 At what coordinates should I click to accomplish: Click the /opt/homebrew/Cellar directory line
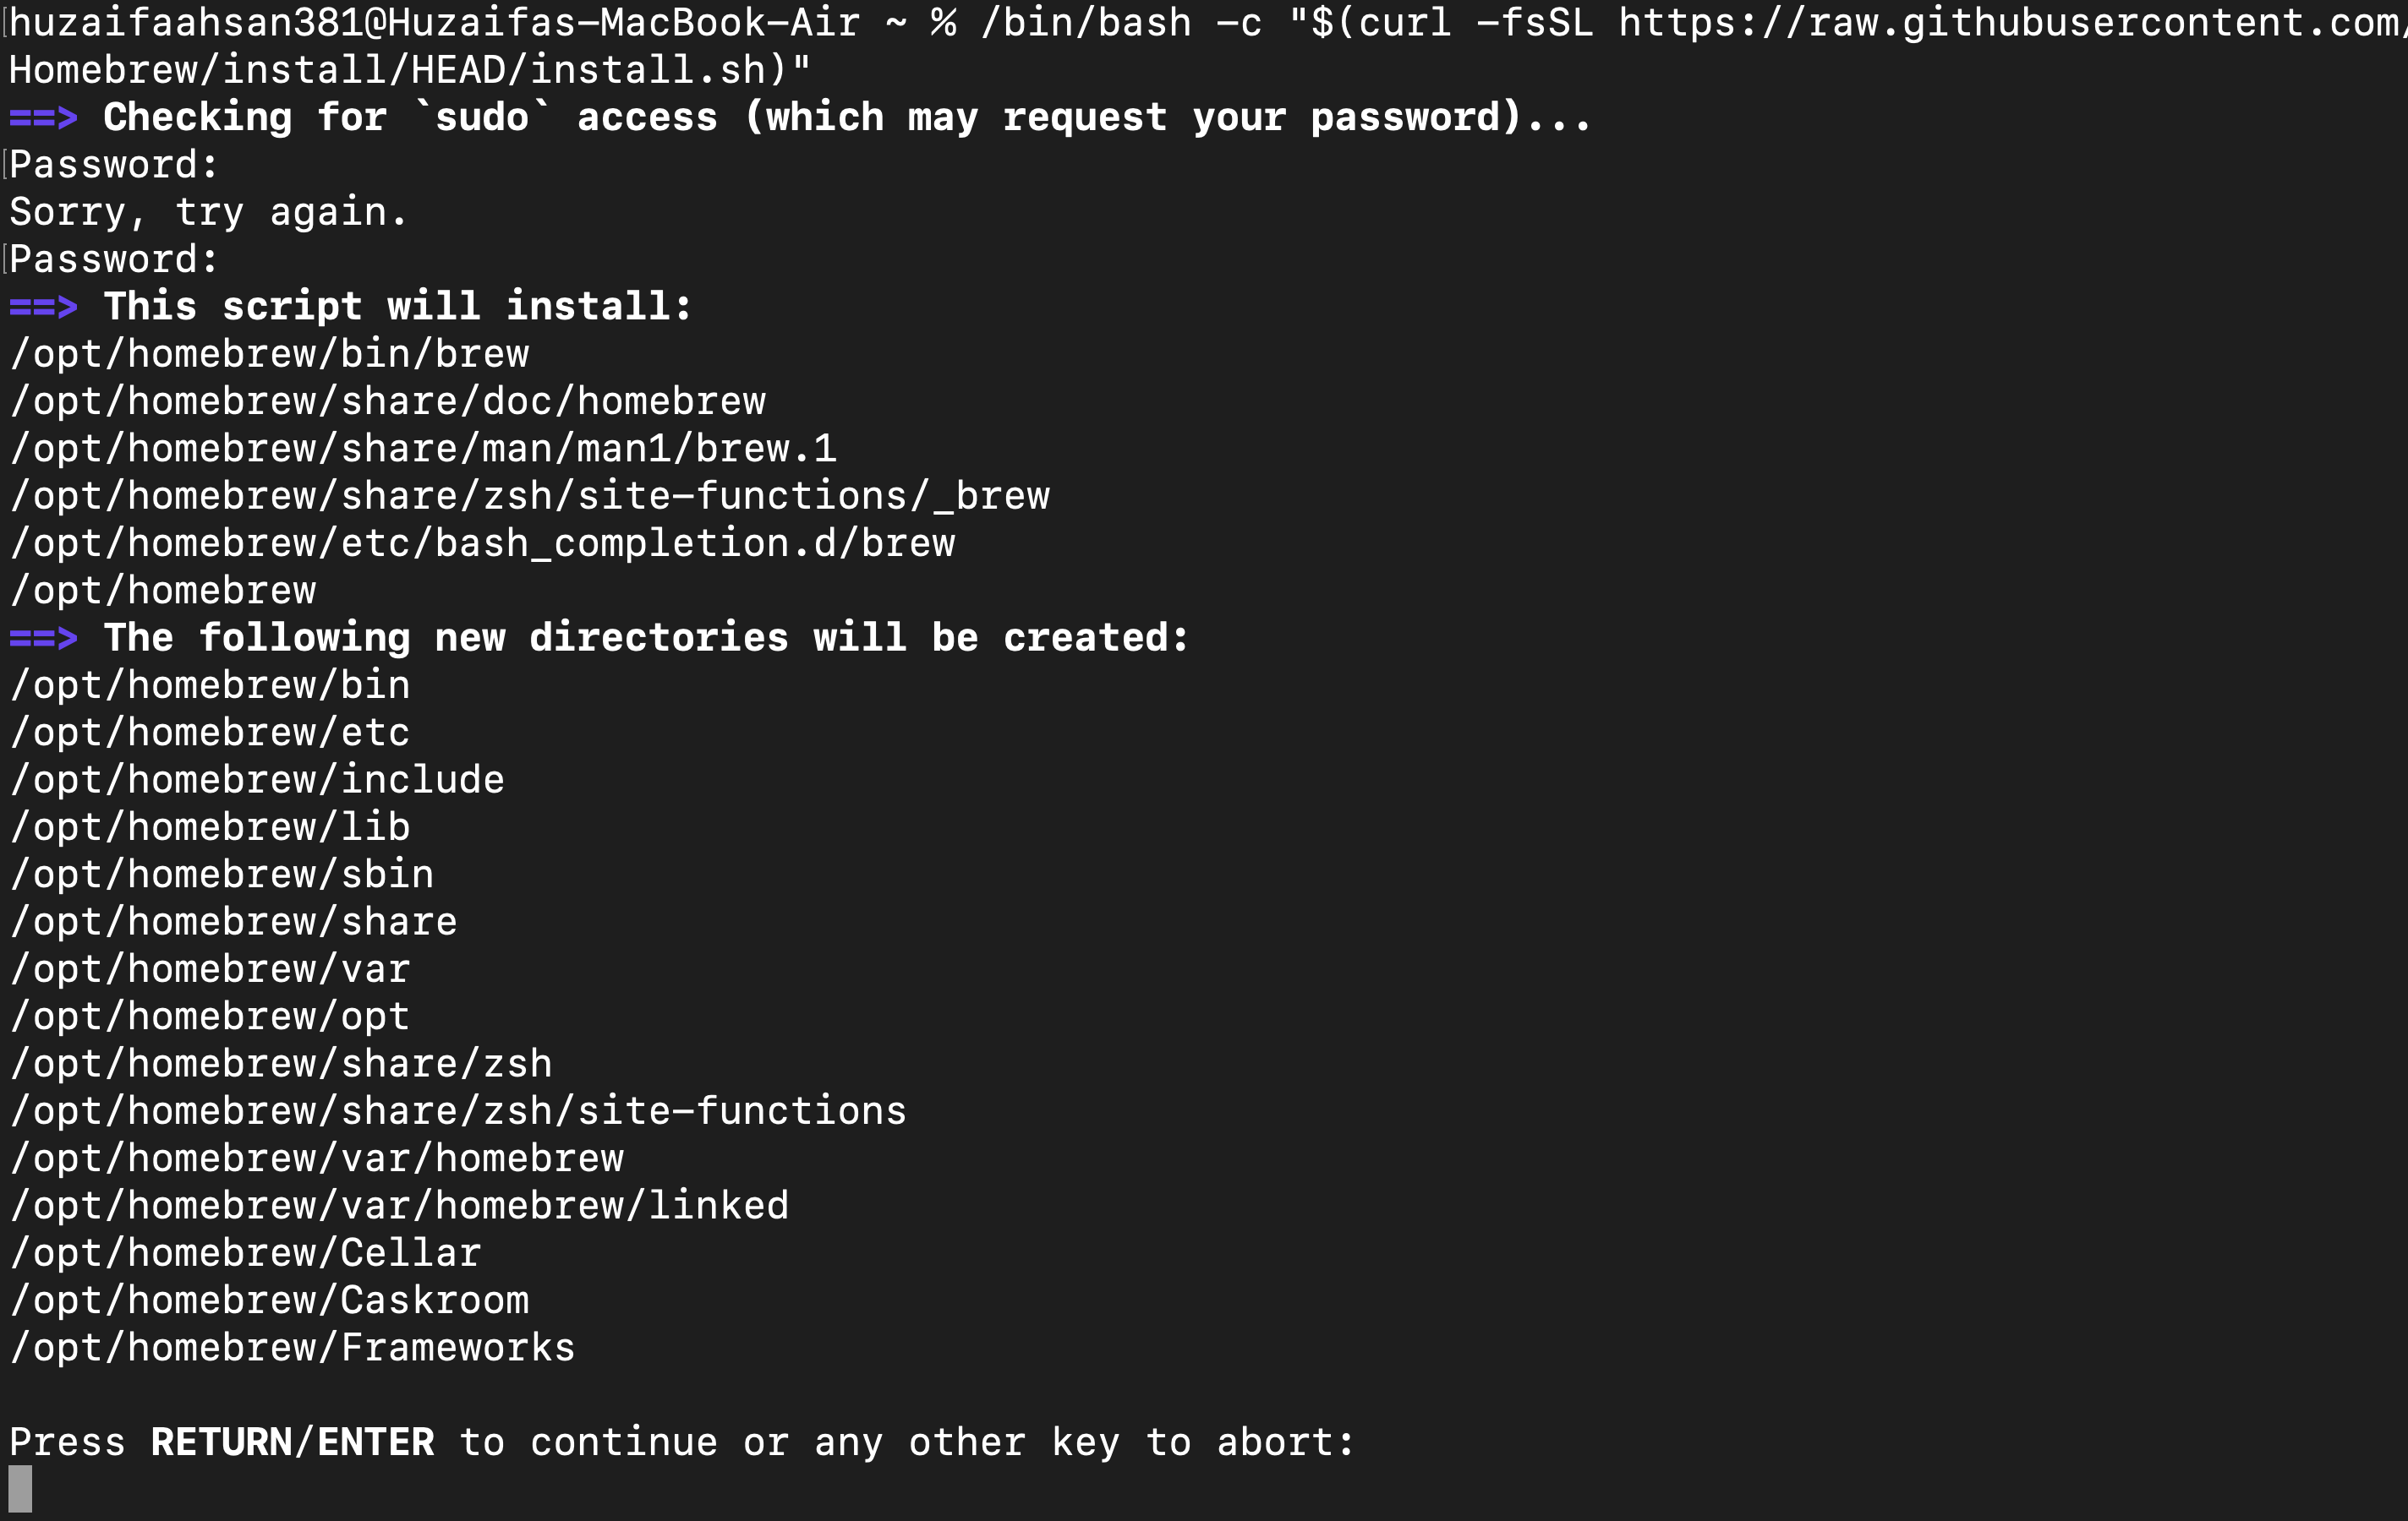246,1253
